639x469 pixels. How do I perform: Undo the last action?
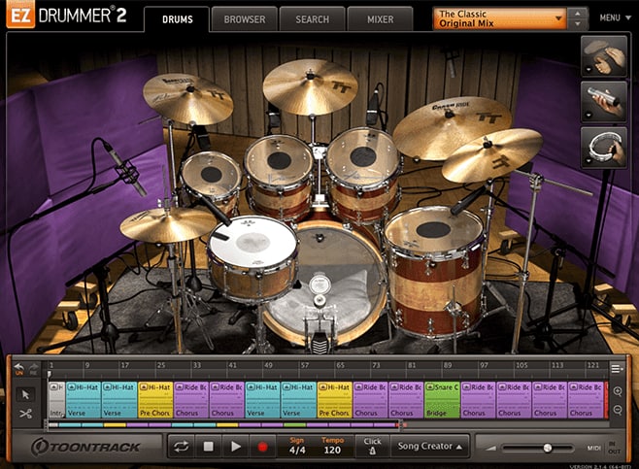(18, 369)
